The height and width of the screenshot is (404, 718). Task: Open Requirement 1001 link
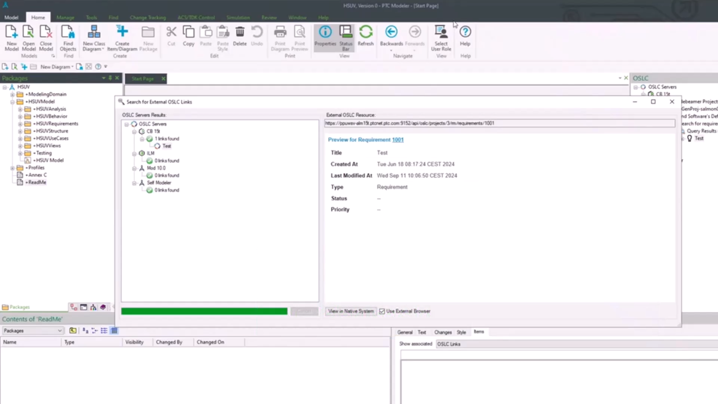coord(398,140)
